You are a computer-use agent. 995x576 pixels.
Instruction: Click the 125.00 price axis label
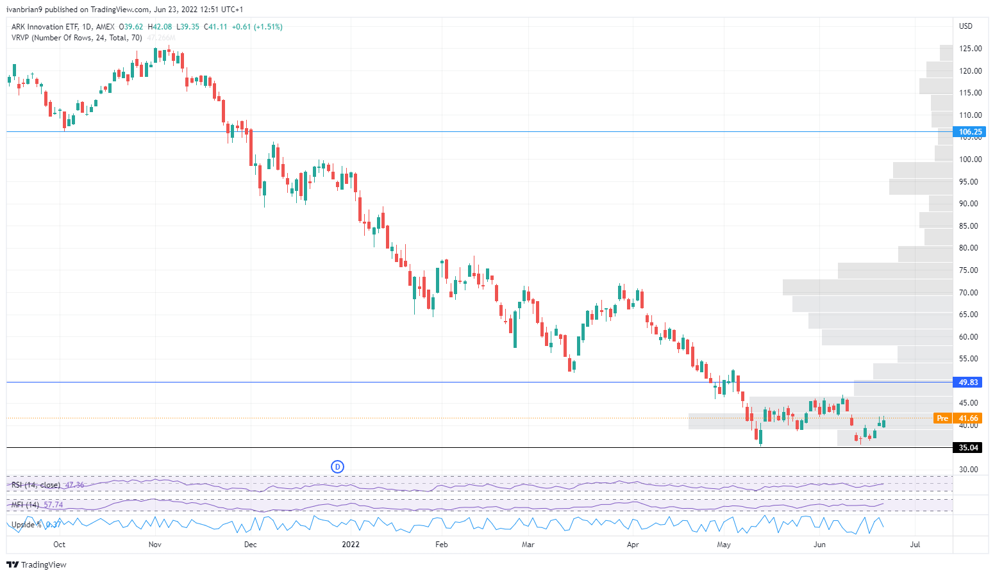970,49
